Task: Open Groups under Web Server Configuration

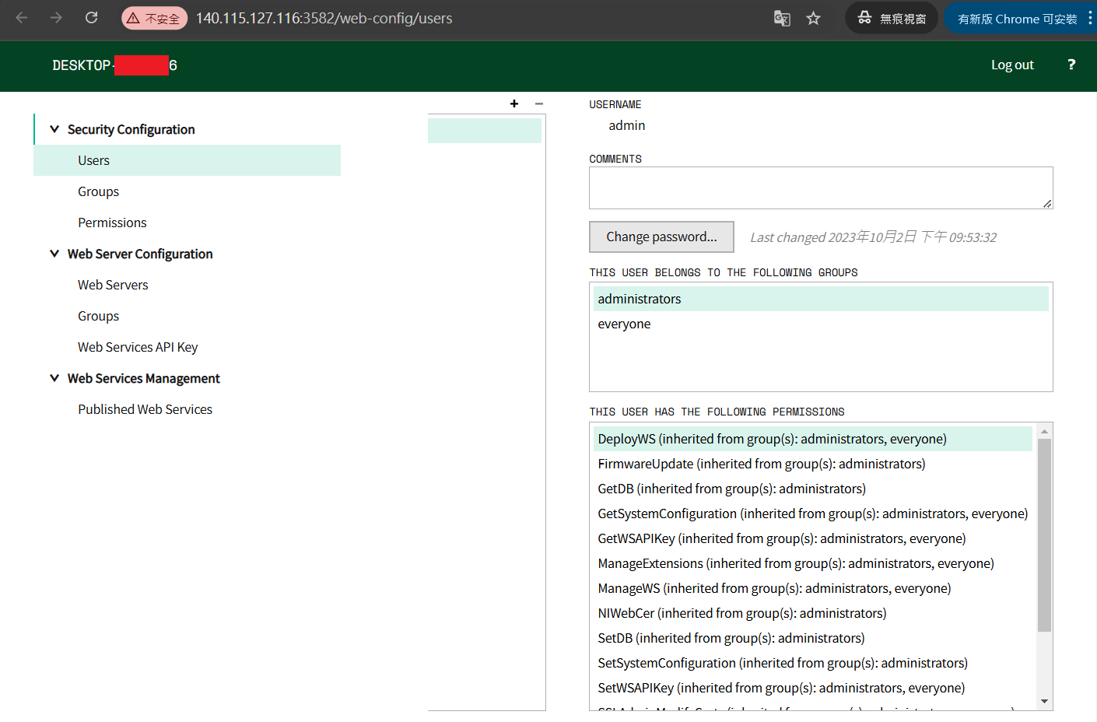Action: coord(98,316)
